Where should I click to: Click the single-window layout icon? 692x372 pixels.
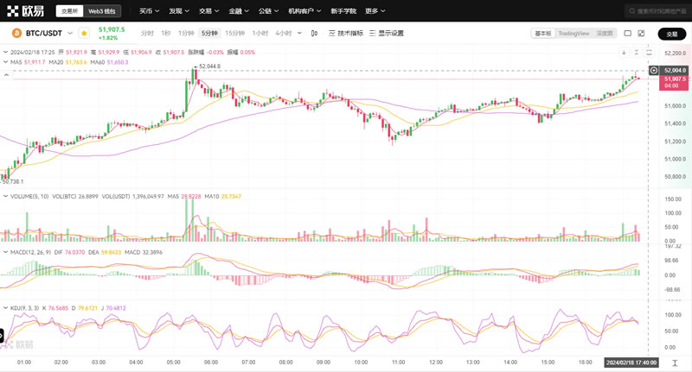click(x=628, y=33)
